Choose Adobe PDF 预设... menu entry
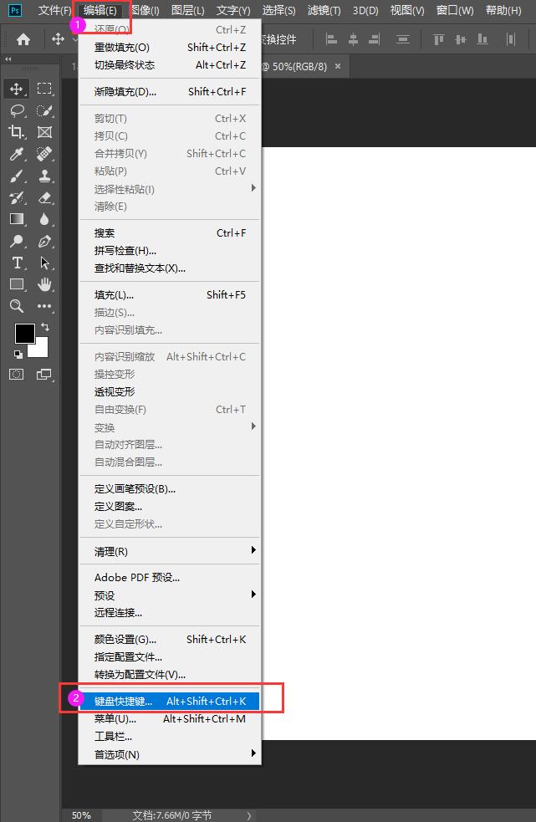The height and width of the screenshot is (822, 536). (169, 577)
